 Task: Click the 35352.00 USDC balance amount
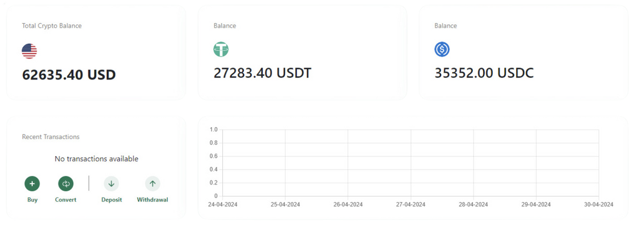(x=484, y=73)
